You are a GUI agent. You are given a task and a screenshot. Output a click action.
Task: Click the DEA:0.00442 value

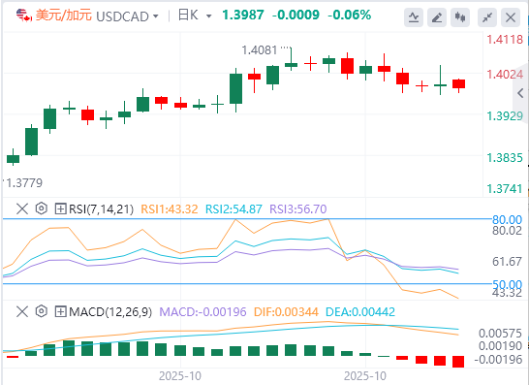pyautogui.click(x=360, y=311)
